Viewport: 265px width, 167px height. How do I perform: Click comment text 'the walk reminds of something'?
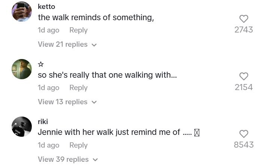[96, 17]
